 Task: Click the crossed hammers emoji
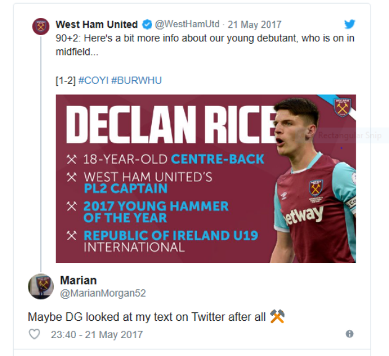(277, 317)
